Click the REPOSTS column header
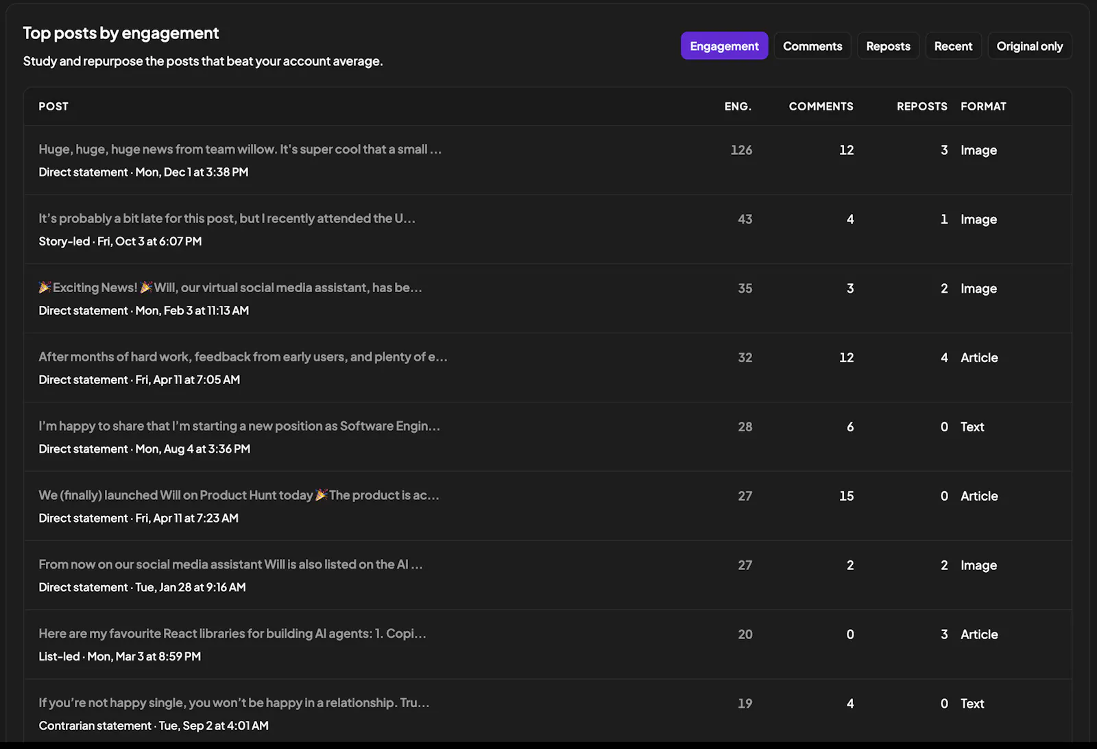Screen dimensions: 1097x749 921,106
